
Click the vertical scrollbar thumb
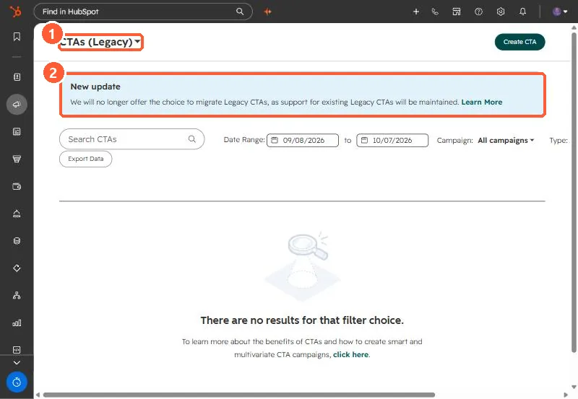(574, 192)
